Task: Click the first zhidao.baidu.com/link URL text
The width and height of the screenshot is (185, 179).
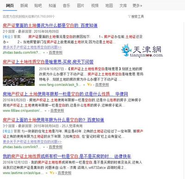Action: (22, 53)
